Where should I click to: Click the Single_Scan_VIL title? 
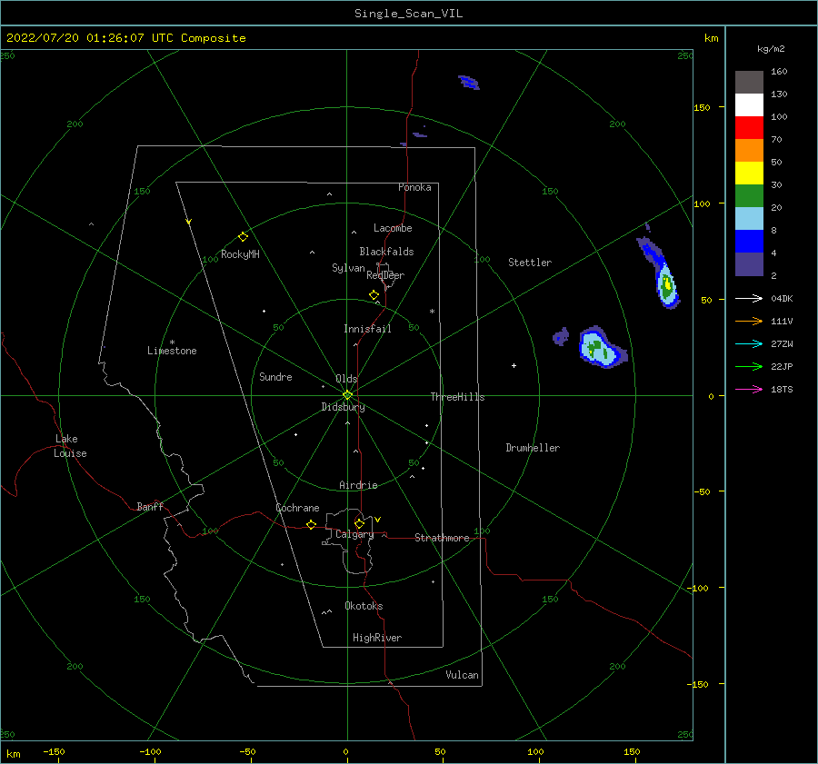[x=408, y=13]
